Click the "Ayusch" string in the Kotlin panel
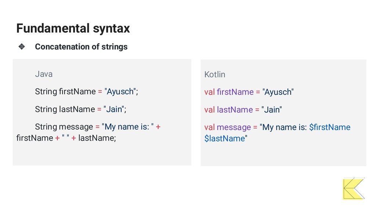Viewport: 376px width, 211px height. pos(278,92)
